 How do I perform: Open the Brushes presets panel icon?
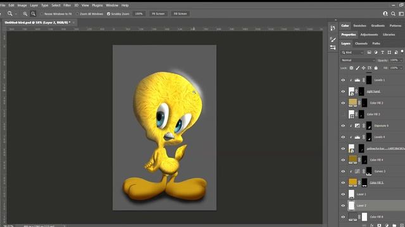pos(333,48)
